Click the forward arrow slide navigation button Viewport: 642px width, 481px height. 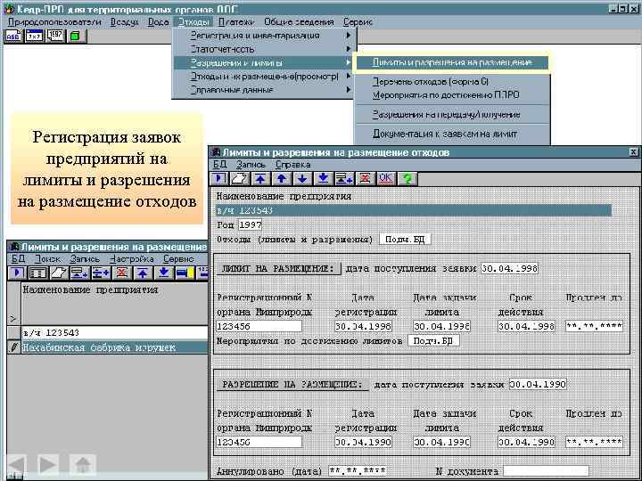coord(48,465)
